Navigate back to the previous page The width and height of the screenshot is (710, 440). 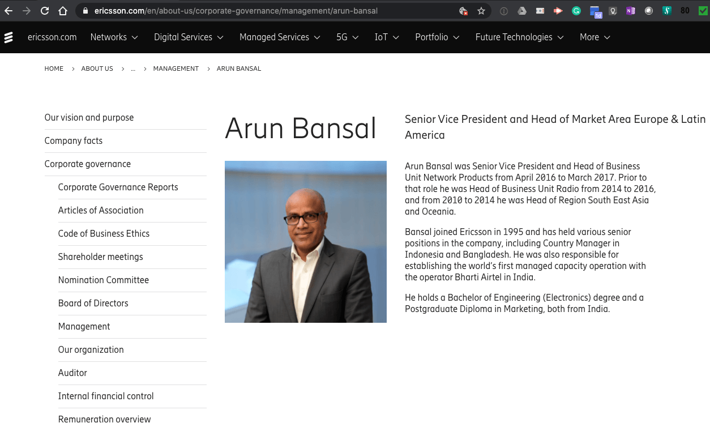(8, 10)
